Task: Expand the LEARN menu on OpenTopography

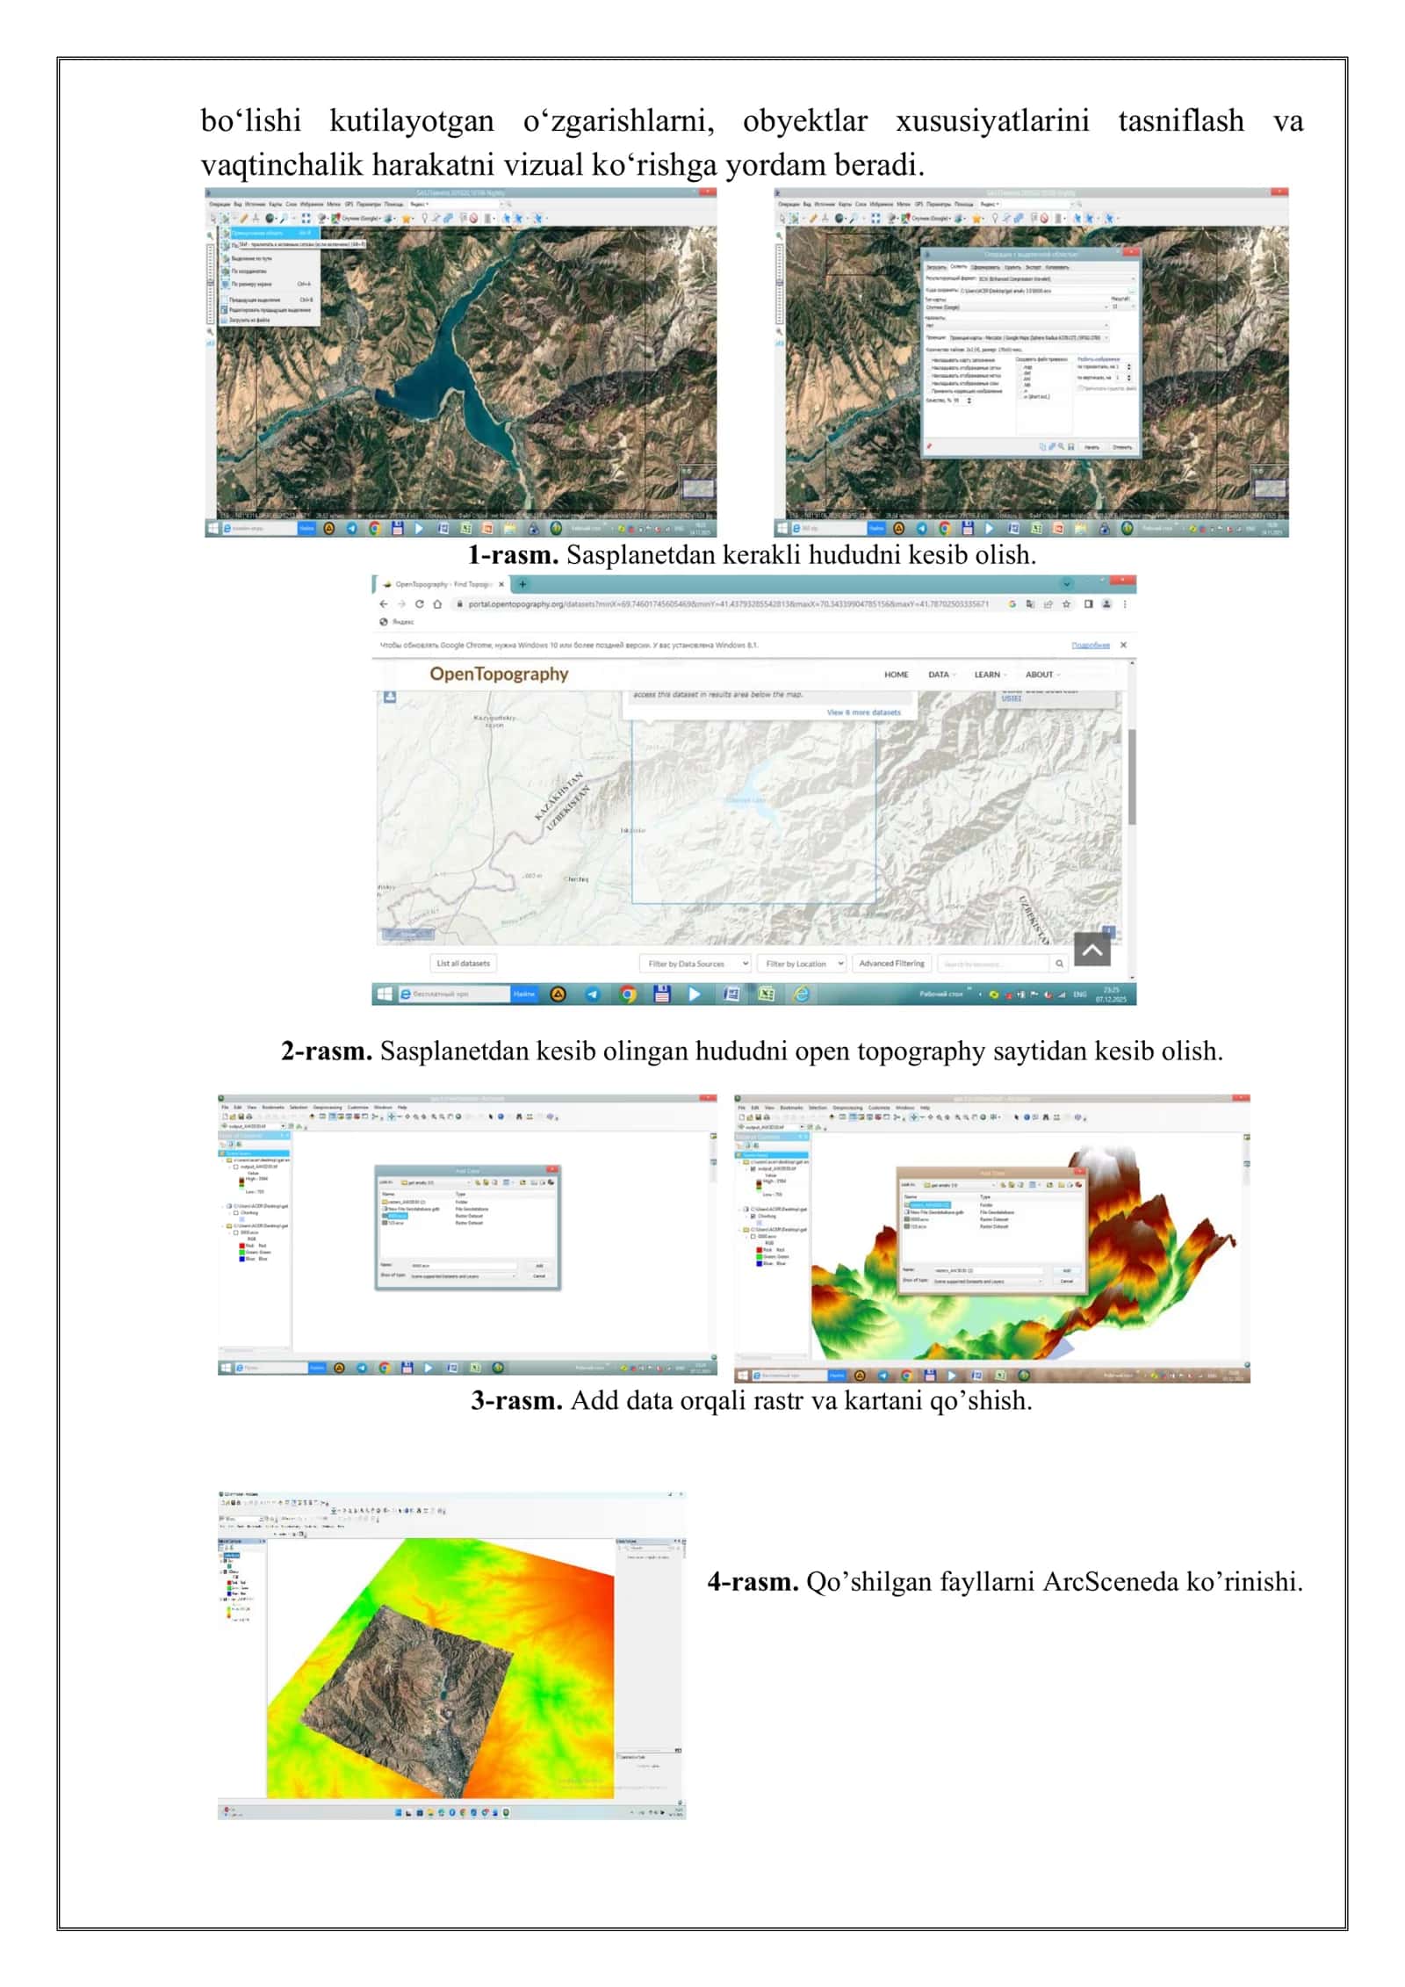Action: coord(991,675)
